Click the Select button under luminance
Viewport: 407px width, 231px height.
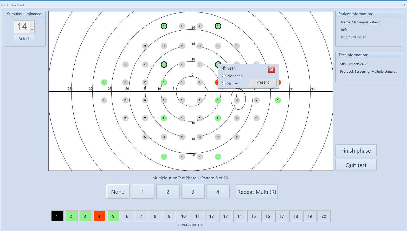pos(24,38)
